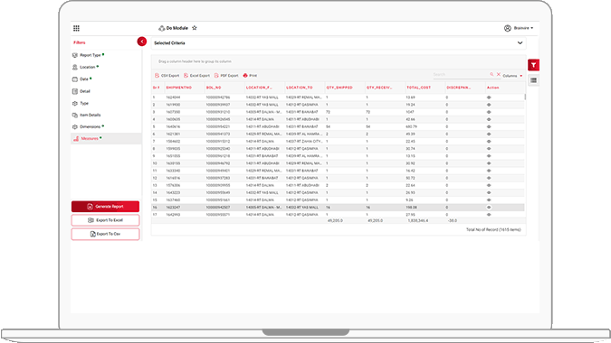Click PDF Export in grid toolbar
Viewport: 611px width, 343px height.
[226, 75]
